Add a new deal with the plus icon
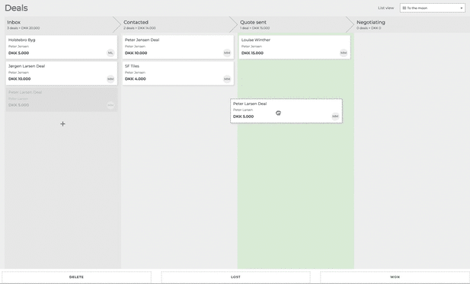 [x=62, y=123]
